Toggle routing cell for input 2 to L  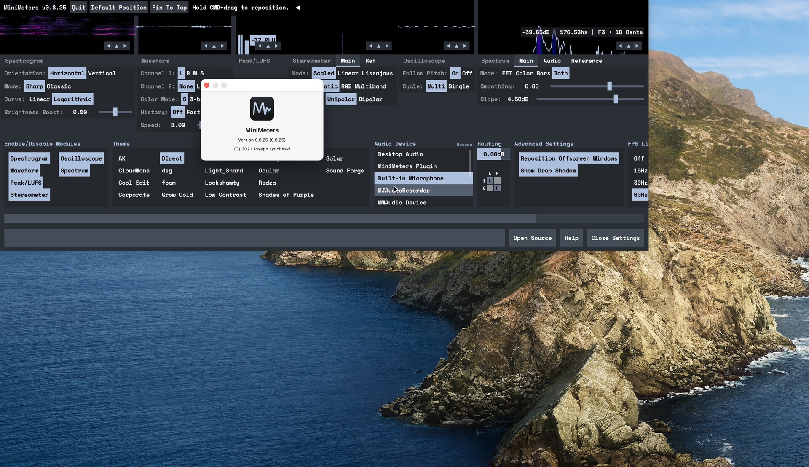coord(490,188)
